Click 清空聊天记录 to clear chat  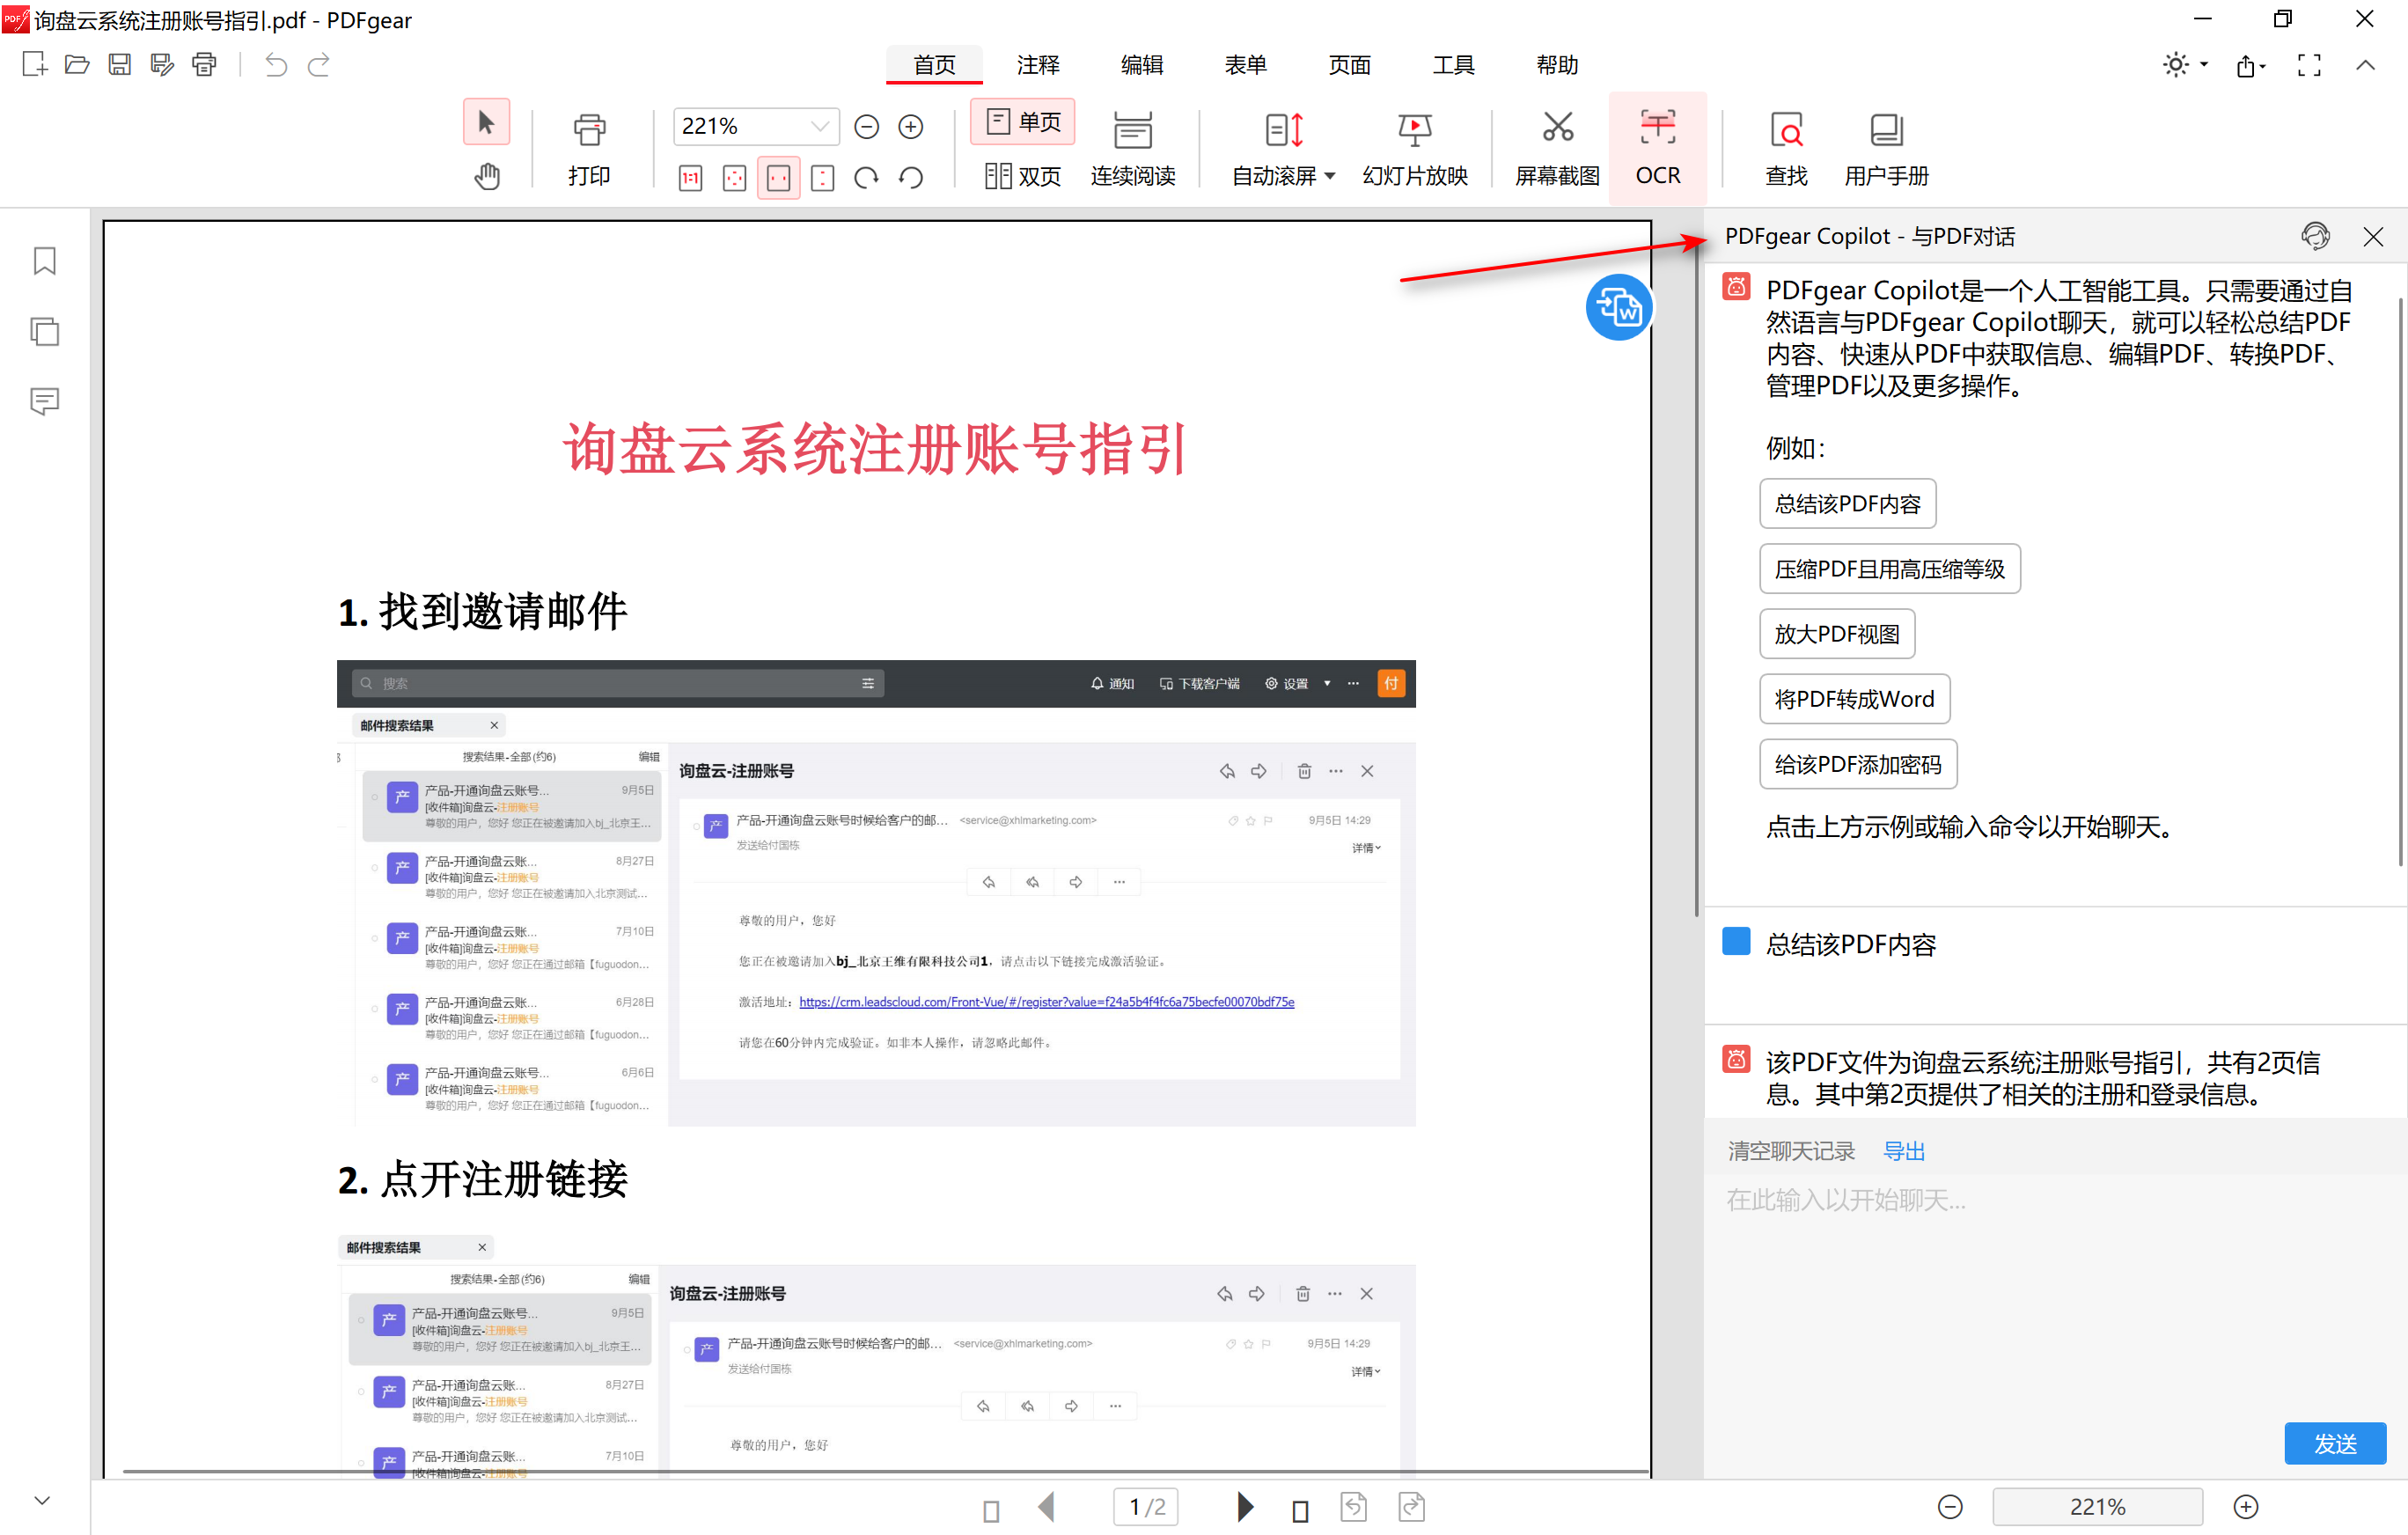click(1791, 1151)
